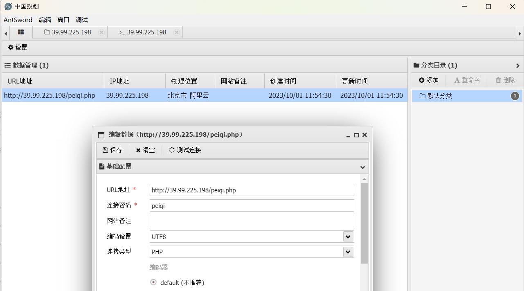
Task: Click the 网站备注 input field
Action: 252,221
